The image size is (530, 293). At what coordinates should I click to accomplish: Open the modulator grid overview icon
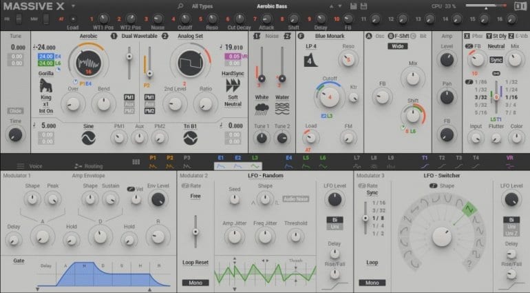click(136, 162)
